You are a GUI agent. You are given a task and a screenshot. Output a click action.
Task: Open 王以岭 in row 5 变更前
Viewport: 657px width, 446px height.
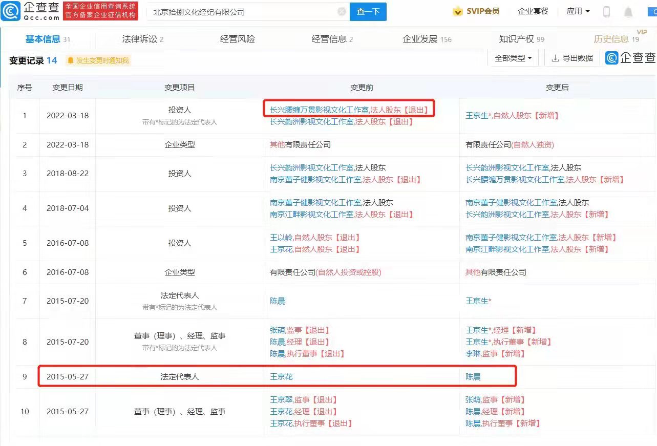281,238
